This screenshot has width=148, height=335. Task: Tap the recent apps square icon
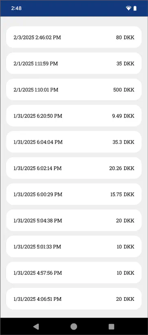tap(111, 326)
